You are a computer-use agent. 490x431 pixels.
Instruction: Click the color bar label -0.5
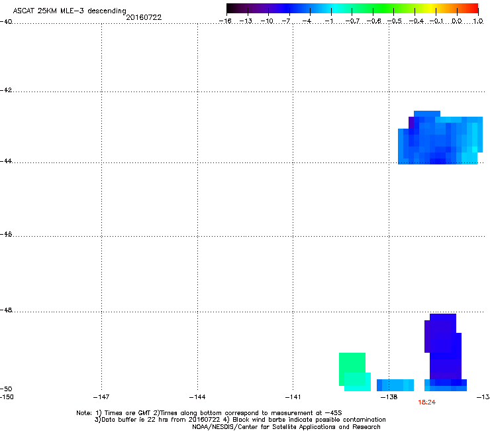pos(395,21)
